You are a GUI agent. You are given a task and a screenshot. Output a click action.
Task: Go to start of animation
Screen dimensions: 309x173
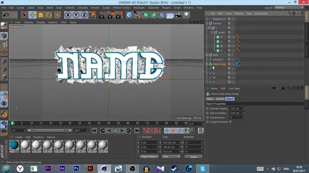coord(95,130)
